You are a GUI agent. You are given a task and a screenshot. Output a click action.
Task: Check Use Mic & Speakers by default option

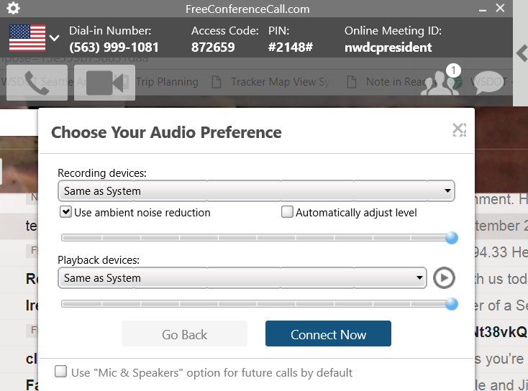click(60, 372)
